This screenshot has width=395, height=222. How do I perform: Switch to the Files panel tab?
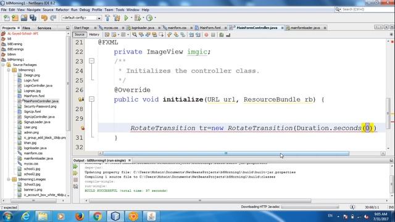click(26, 28)
